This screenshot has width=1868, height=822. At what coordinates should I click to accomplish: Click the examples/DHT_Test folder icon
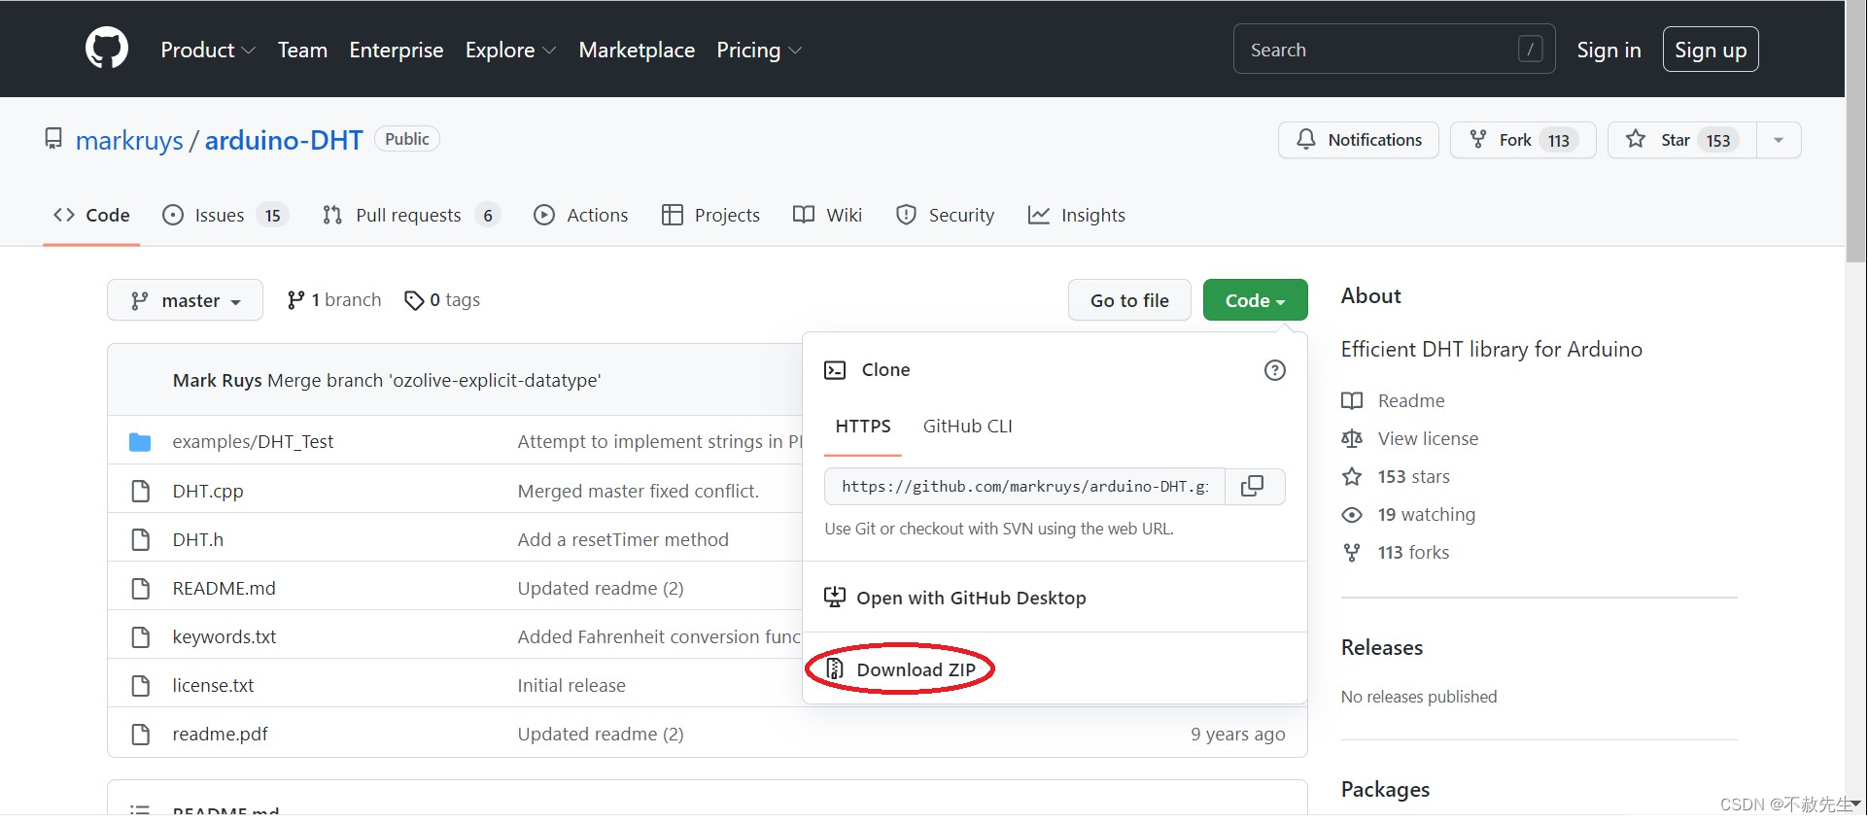point(140,442)
